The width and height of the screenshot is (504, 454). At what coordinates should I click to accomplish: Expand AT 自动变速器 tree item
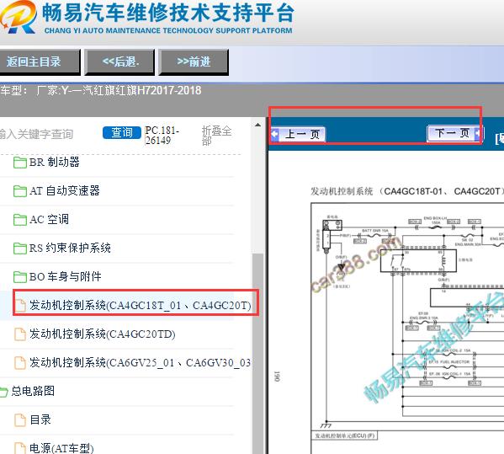(x=65, y=191)
